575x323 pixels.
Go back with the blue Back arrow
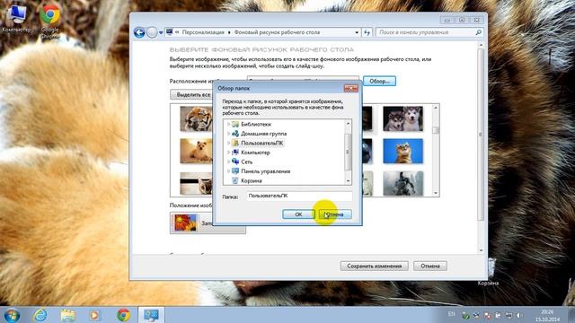click(139, 32)
